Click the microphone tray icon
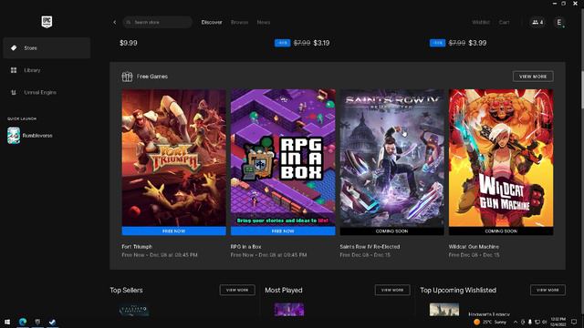This screenshot has height=328, width=584. click(x=529, y=322)
